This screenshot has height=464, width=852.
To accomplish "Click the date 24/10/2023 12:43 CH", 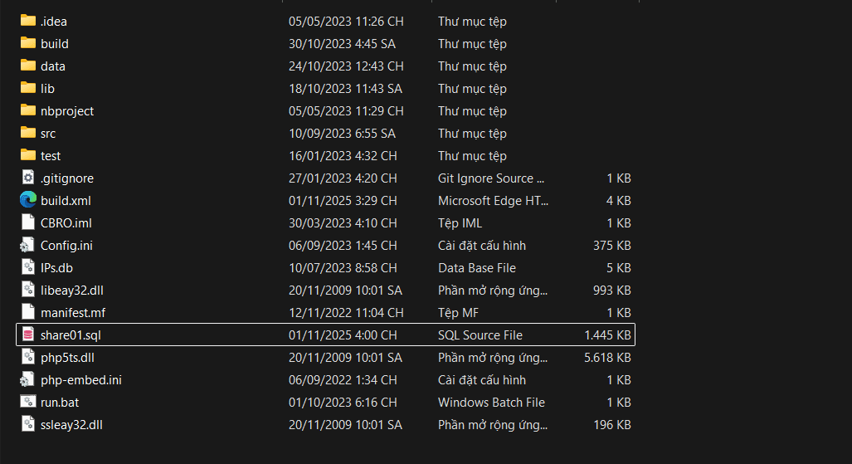I will [346, 66].
